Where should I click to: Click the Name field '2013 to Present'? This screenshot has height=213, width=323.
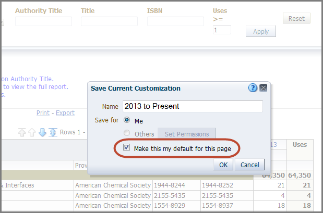coord(192,106)
